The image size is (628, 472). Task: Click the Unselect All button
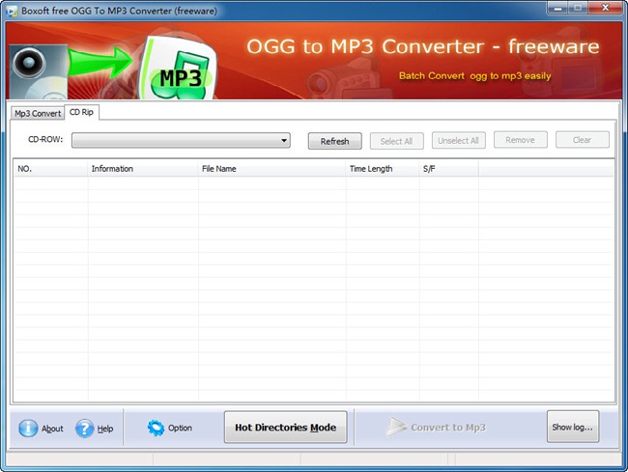pos(459,141)
